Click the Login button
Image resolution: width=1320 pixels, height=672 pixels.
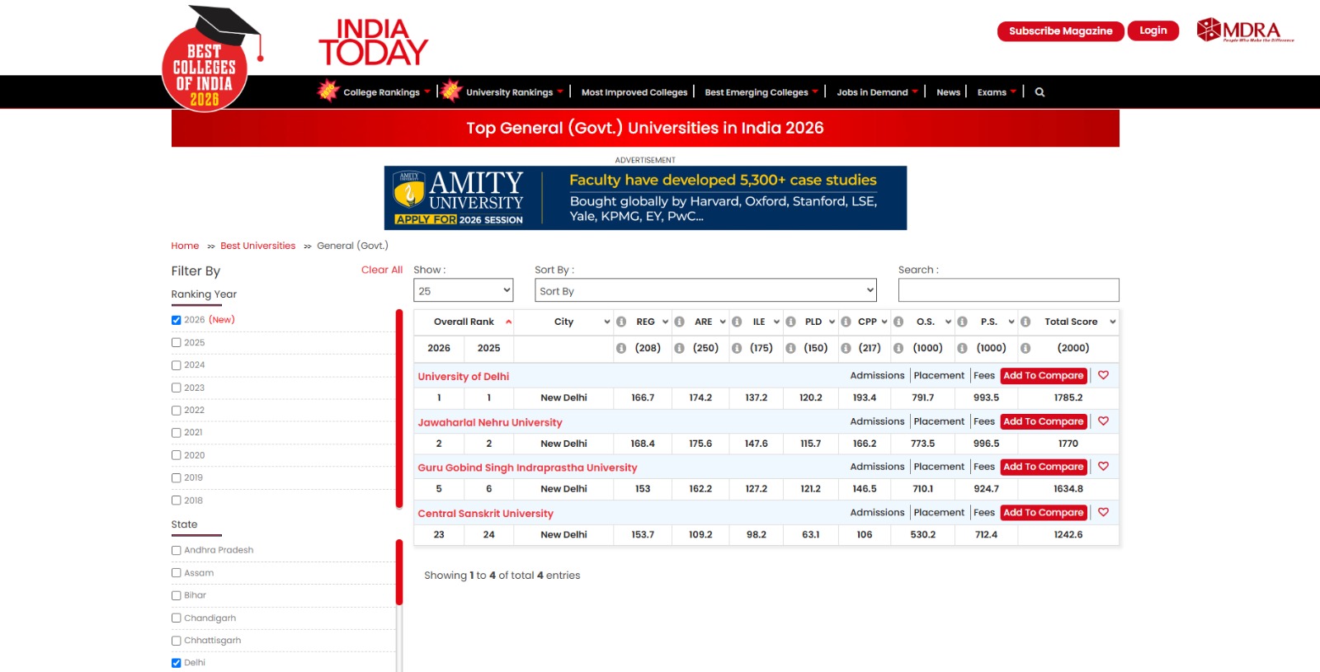1153,31
